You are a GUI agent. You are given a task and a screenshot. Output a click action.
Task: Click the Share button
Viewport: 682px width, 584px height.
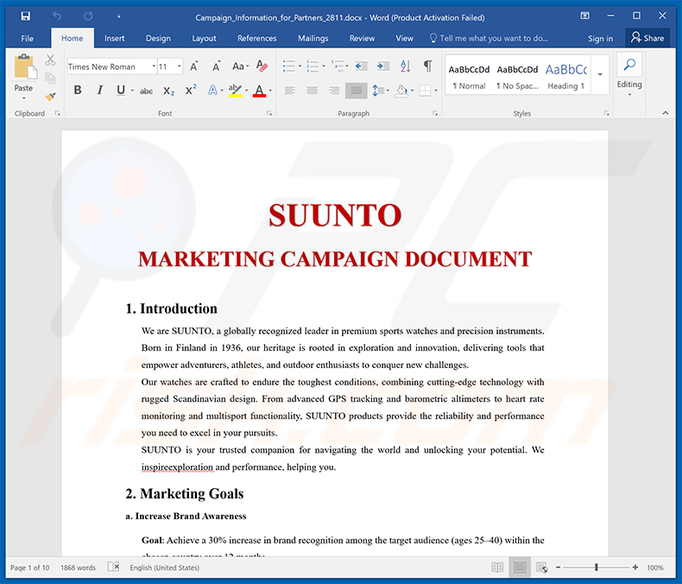(647, 38)
